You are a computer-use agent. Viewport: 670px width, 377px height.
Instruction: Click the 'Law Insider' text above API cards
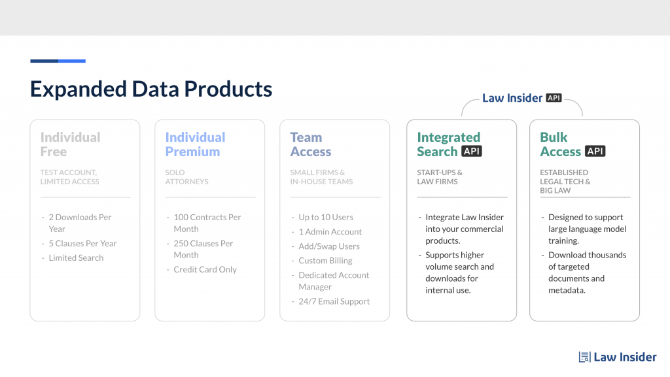pos(512,98)
